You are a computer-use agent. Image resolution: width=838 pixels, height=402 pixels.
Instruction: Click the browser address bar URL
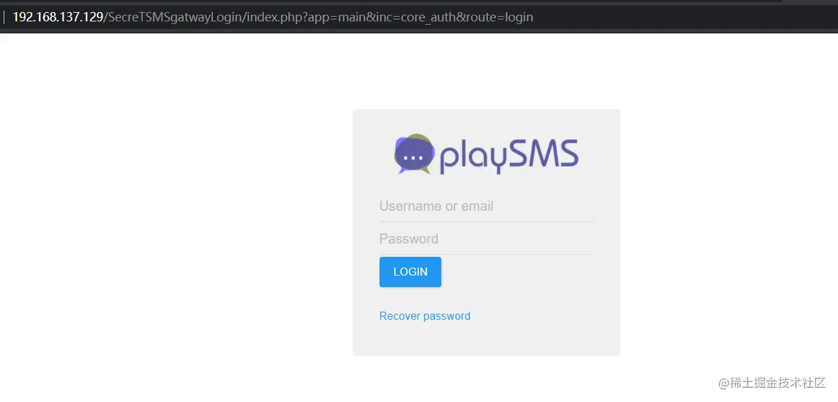tap(273, 17)
